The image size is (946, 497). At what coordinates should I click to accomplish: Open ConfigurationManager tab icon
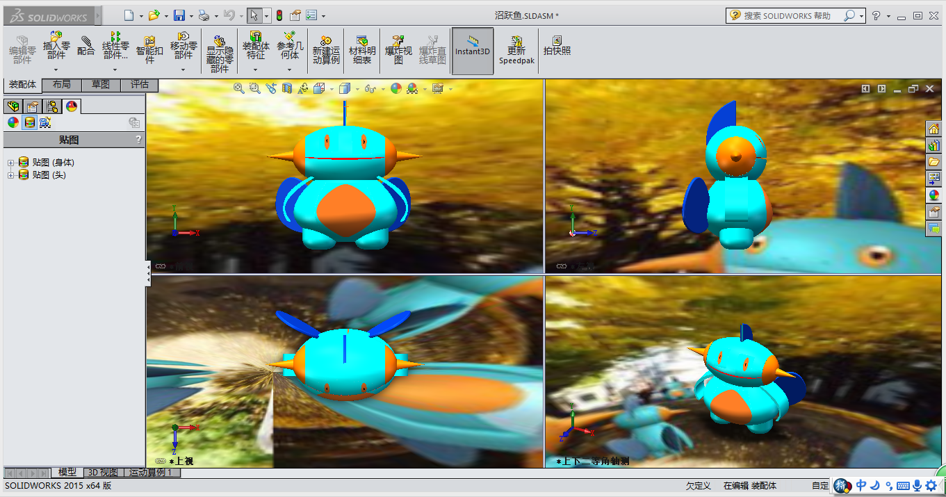(x=52, y=106)
